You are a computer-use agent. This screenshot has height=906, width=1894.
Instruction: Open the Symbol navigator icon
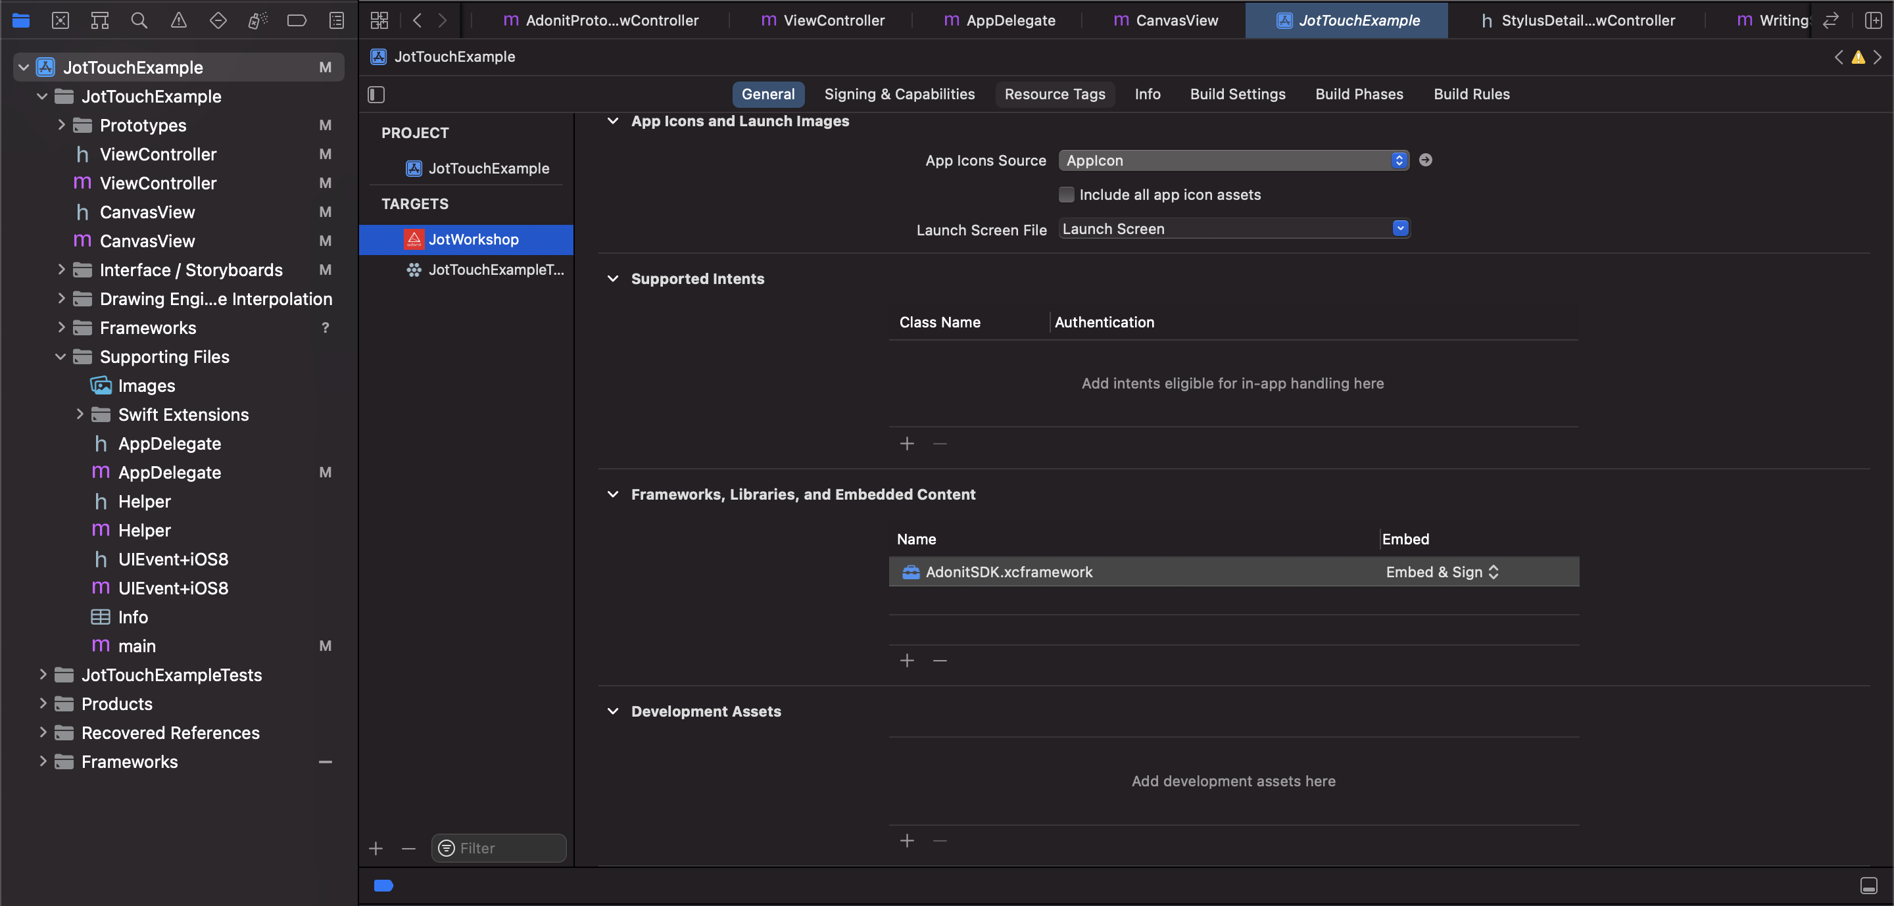[x=99, y=20]
